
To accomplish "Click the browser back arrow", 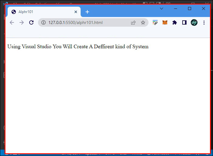I will point(12,22).
